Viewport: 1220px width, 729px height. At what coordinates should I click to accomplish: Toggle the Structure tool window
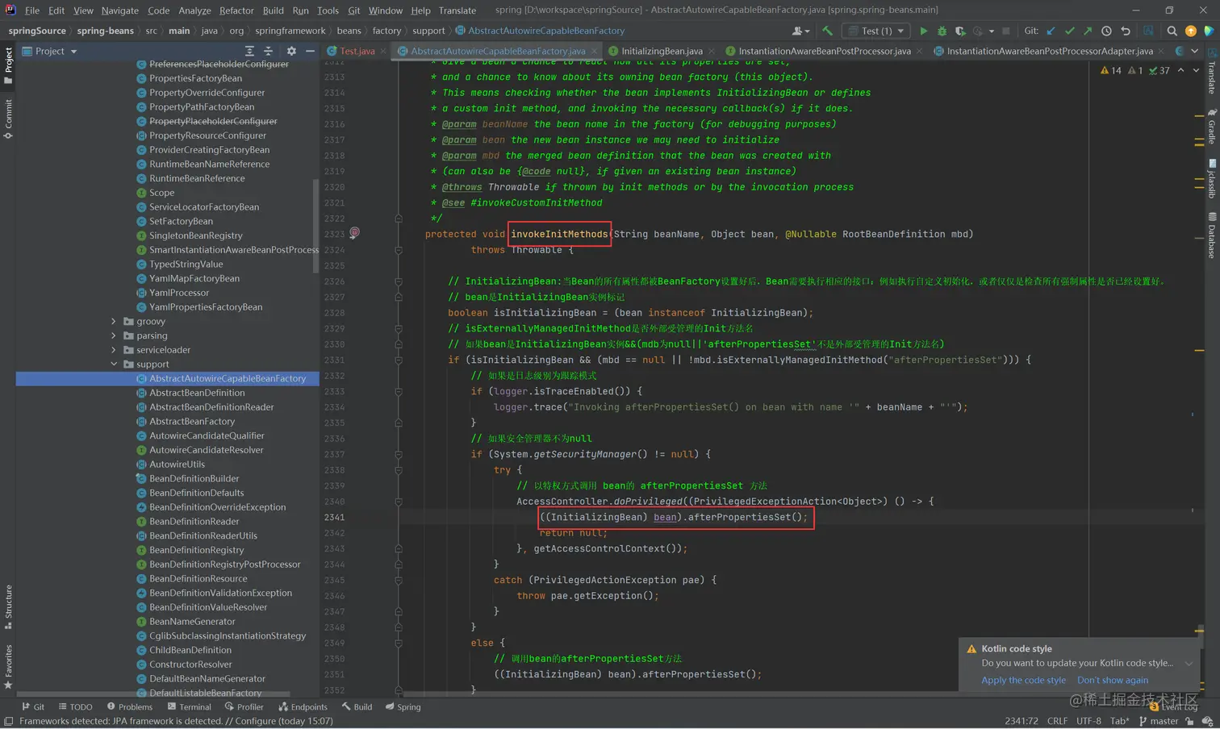point(8,606)
